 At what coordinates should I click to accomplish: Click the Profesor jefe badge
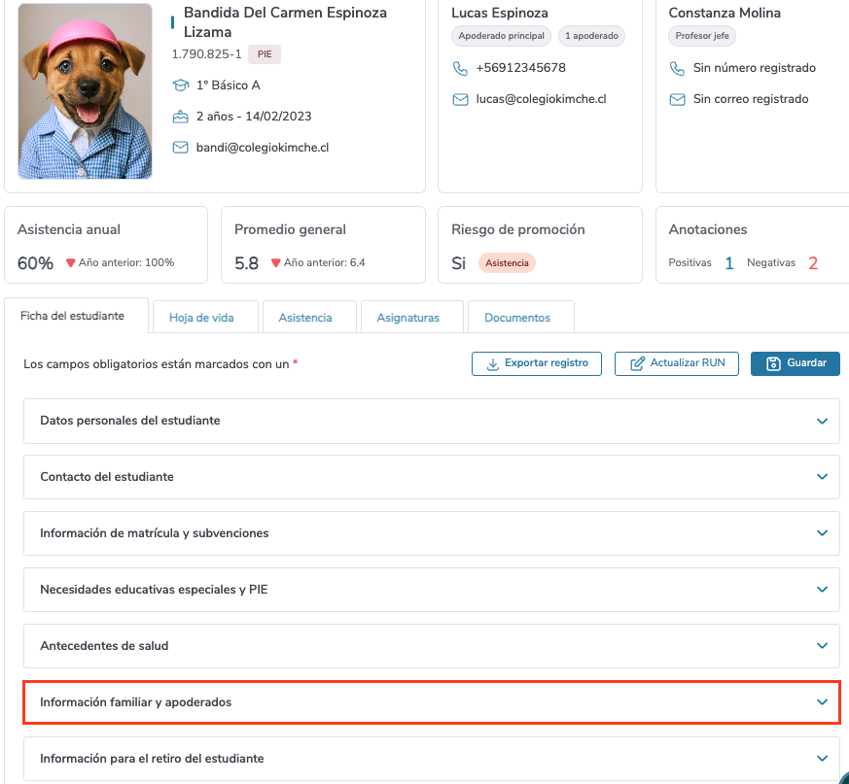702,36
